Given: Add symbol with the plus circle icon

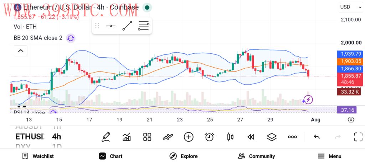Looking at the screenshot, I should [189, 137].
